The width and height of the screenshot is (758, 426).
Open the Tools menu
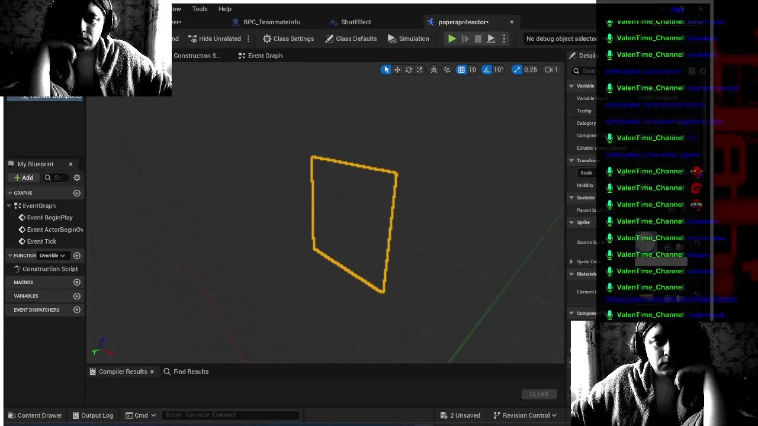pos(200,9)
